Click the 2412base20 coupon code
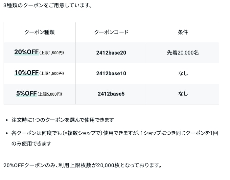The height and width of the screenshot is (180, 230). pos(111,53)
